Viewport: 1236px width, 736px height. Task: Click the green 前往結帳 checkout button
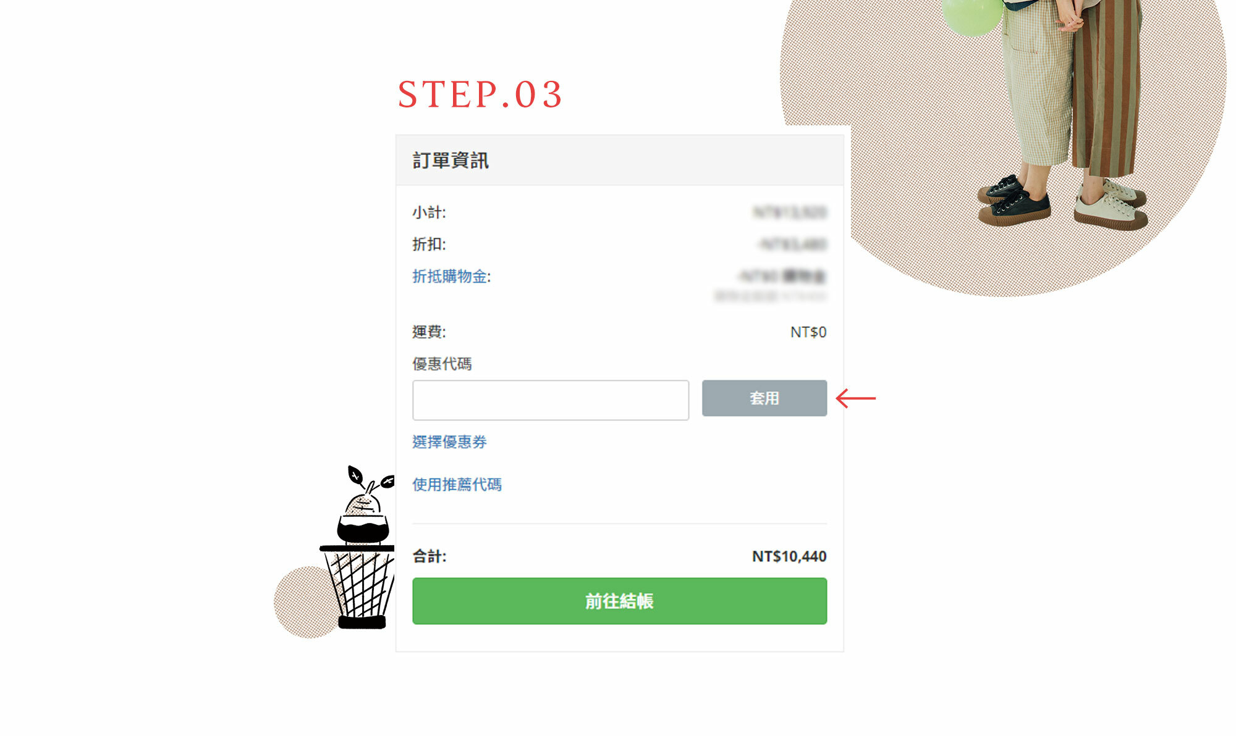point(619,601)
